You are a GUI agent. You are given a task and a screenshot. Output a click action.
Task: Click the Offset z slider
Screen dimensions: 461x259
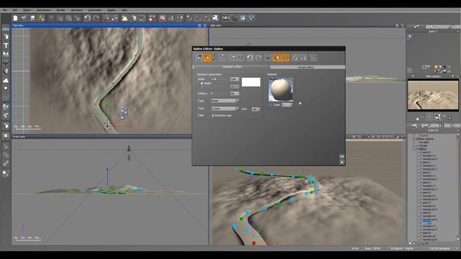[x=219, y=94]
